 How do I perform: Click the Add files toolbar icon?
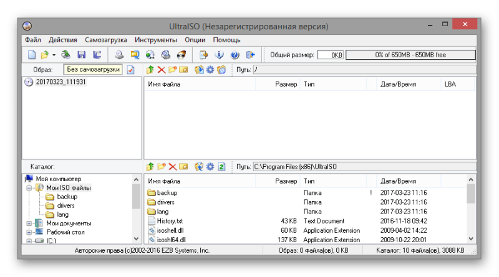click(x=204, y=55)
